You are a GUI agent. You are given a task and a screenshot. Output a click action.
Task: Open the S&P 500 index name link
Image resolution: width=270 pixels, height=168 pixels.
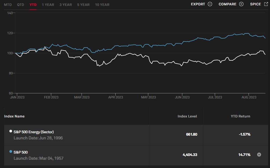click(21, 152)
